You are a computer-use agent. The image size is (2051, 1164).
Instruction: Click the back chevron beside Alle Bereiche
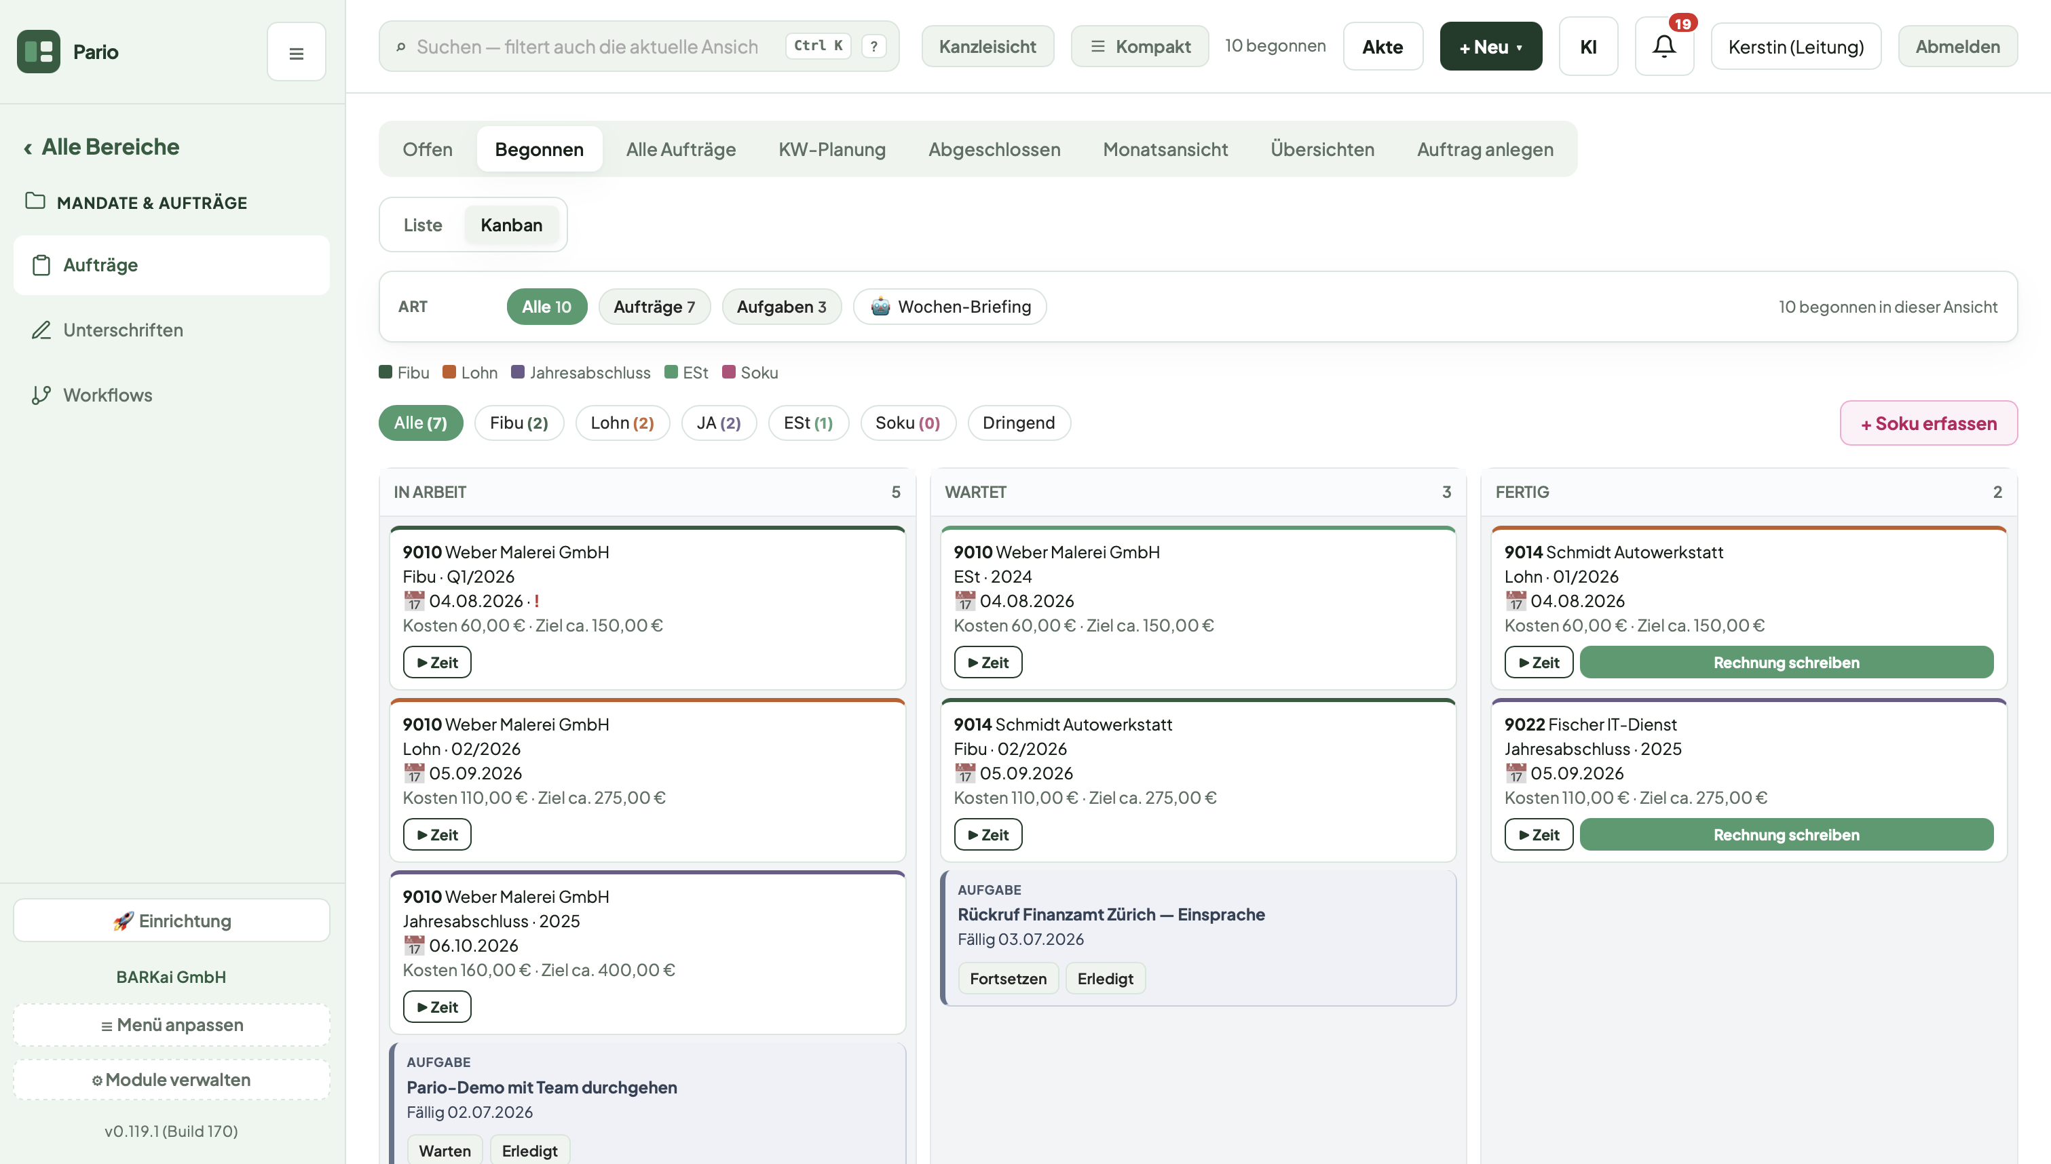(28, 148)
